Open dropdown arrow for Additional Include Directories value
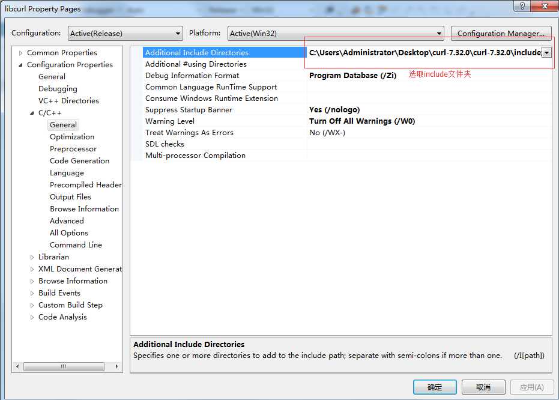The width and height of the screenshot is (559, 400). point(546,52)
